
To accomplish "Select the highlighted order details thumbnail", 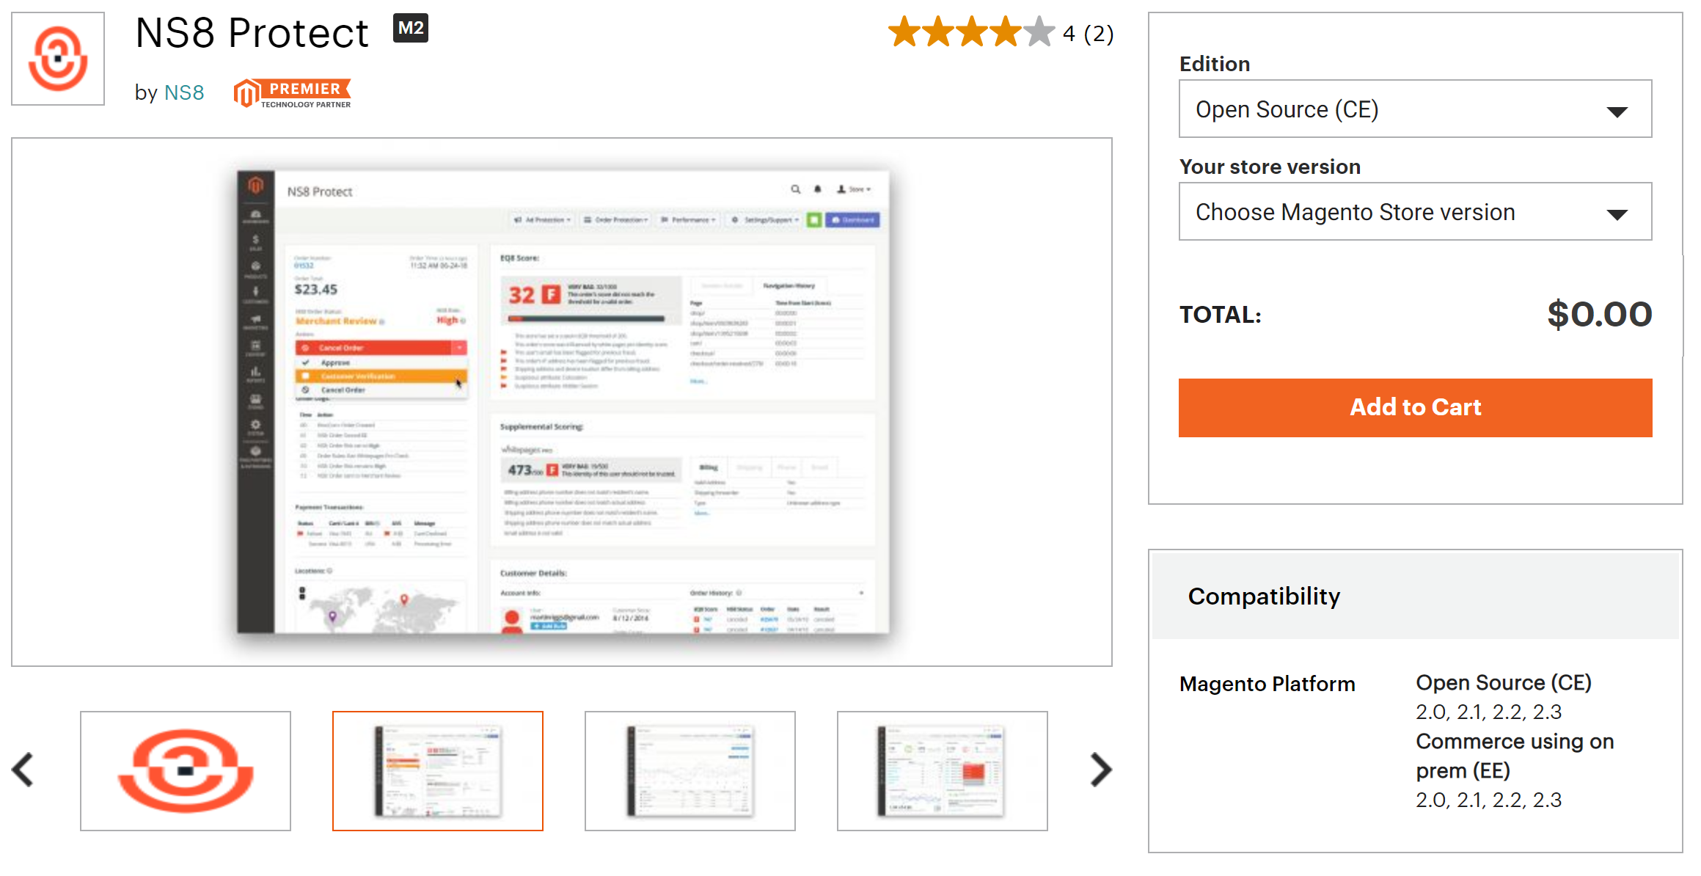I will 438,771.
